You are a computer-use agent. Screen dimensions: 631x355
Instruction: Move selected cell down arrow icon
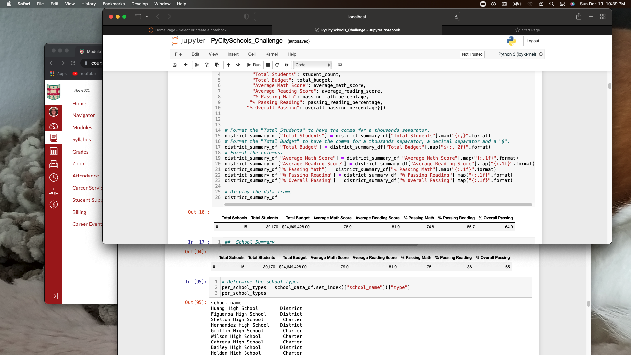pos(238,65)
